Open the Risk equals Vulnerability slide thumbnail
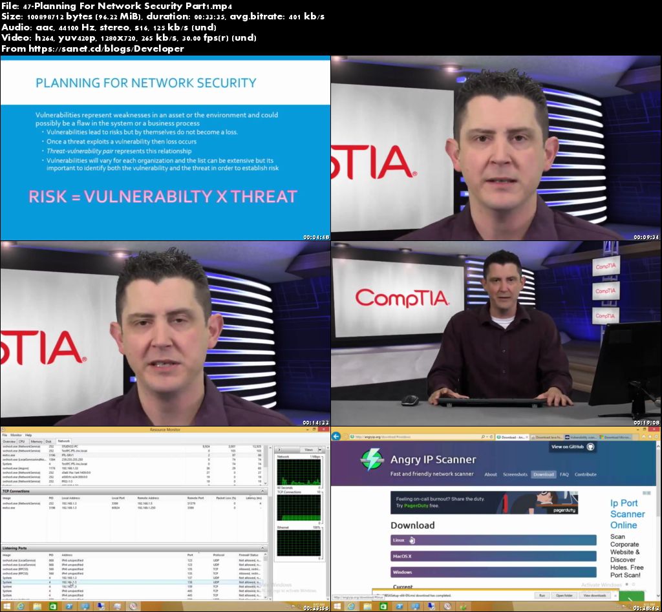Screen dimensions: 662x612 [x=165, y=148]
